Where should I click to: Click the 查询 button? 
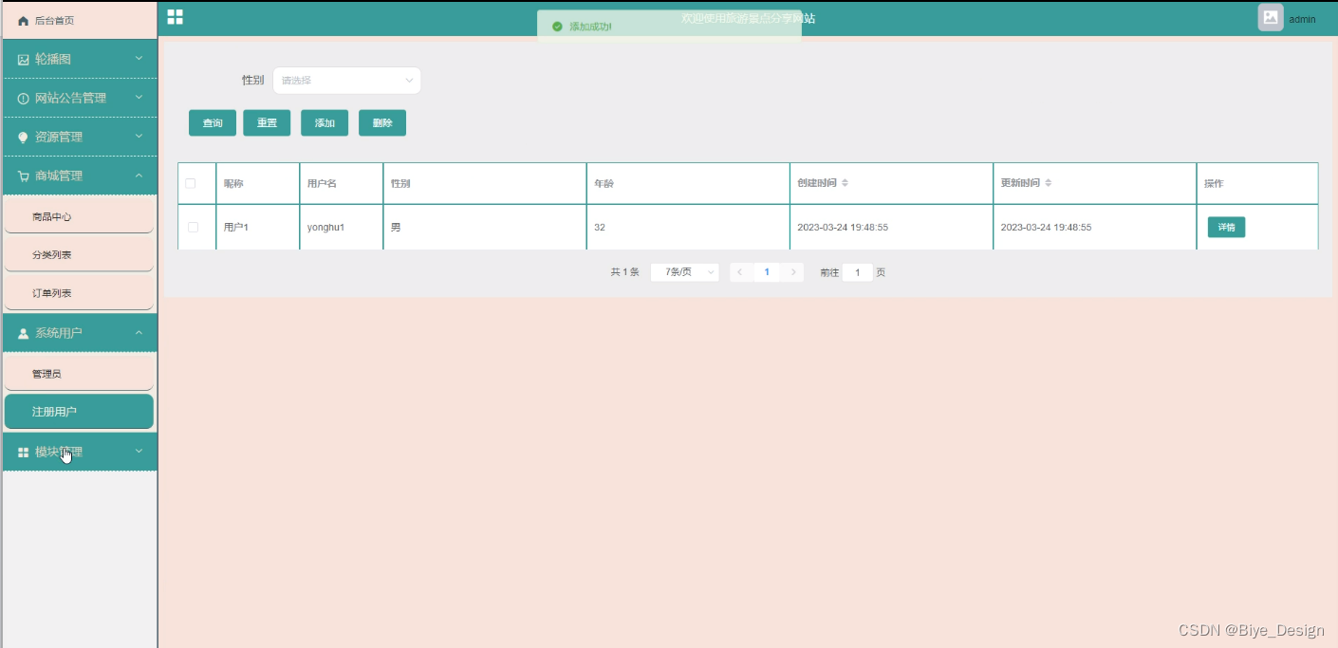213,123
